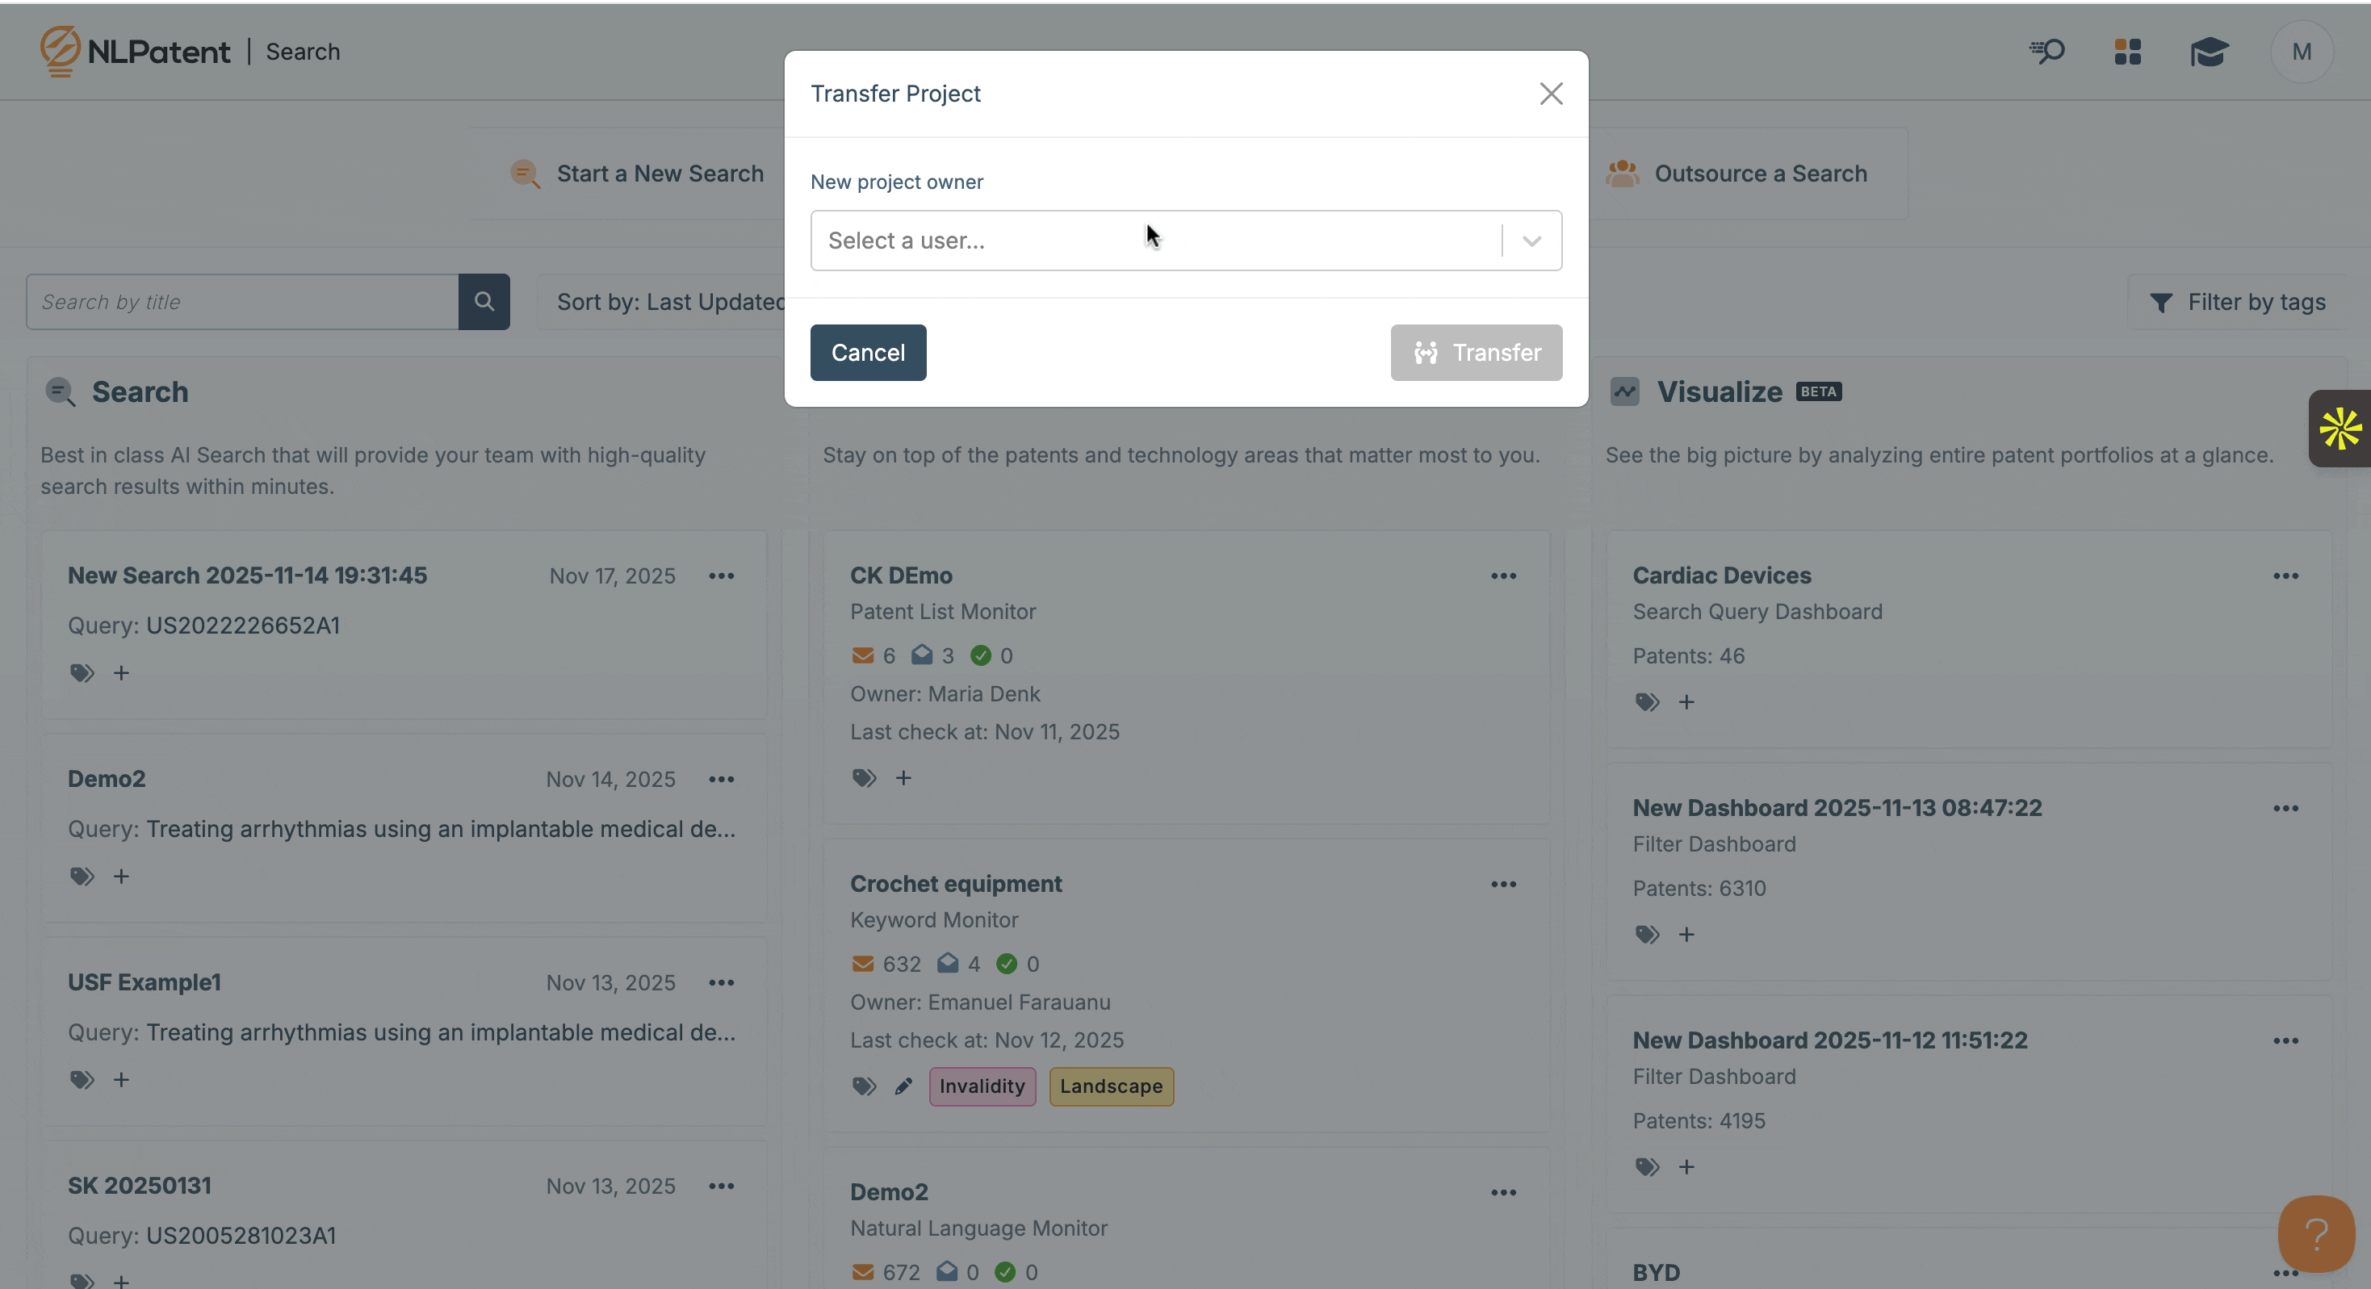Add tag to Demo2 search project

(121, 876)
